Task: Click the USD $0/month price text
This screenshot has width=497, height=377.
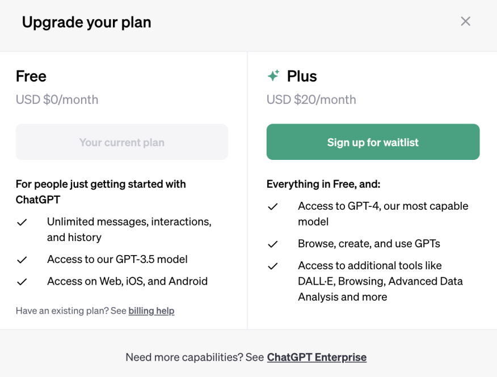Action: pyautogui.click(x=57, y=99)
